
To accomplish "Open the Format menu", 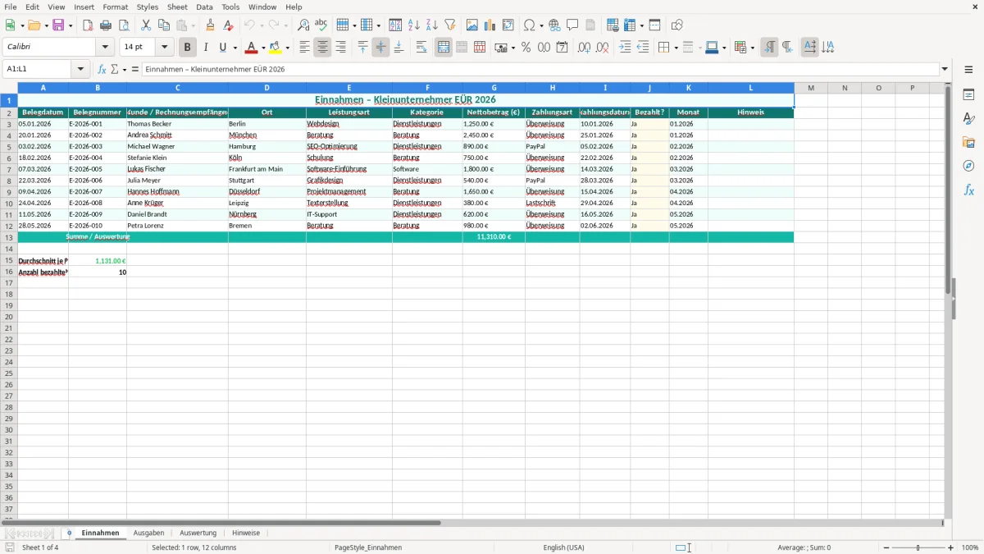I will [x=115, y=7].
